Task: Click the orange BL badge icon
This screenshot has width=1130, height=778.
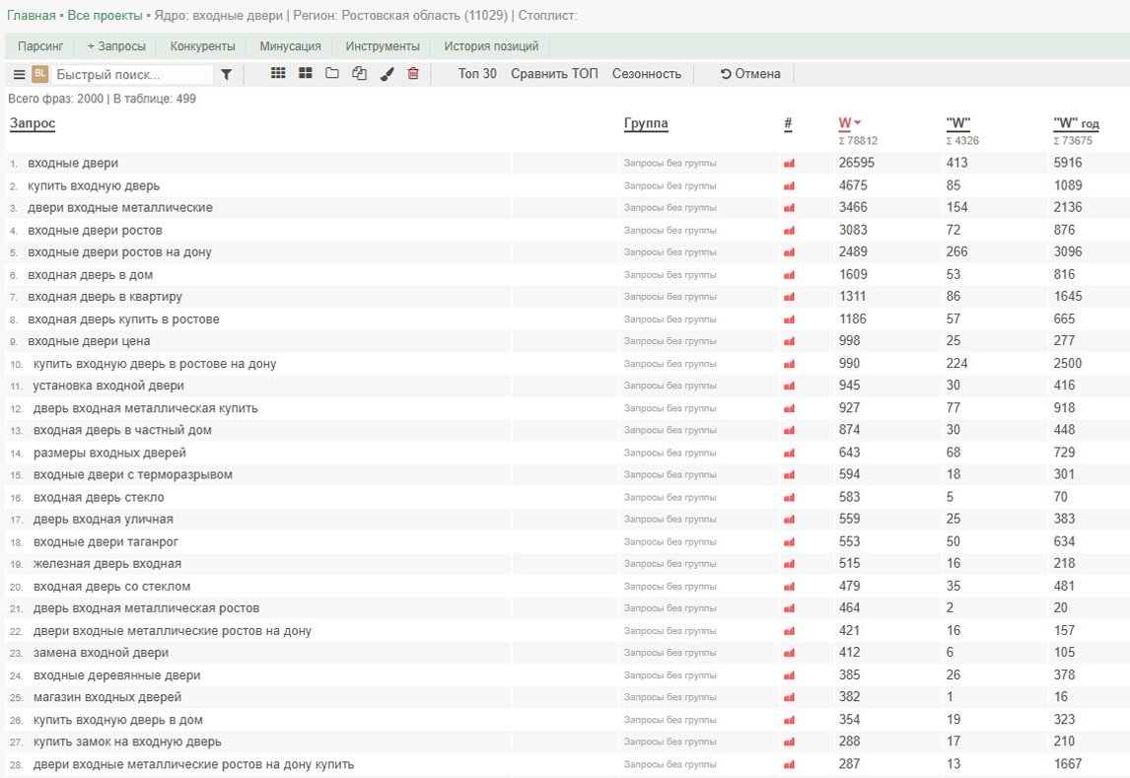Action: (x=39, y=74)
